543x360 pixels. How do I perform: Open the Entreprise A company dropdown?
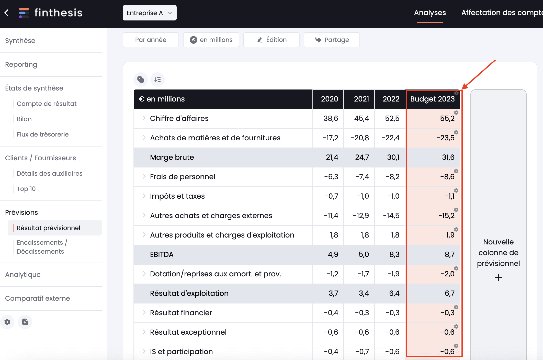(149, 13)
